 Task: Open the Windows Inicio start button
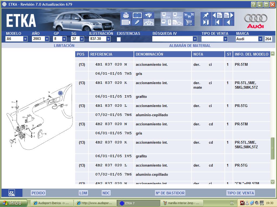click(14, 203)
